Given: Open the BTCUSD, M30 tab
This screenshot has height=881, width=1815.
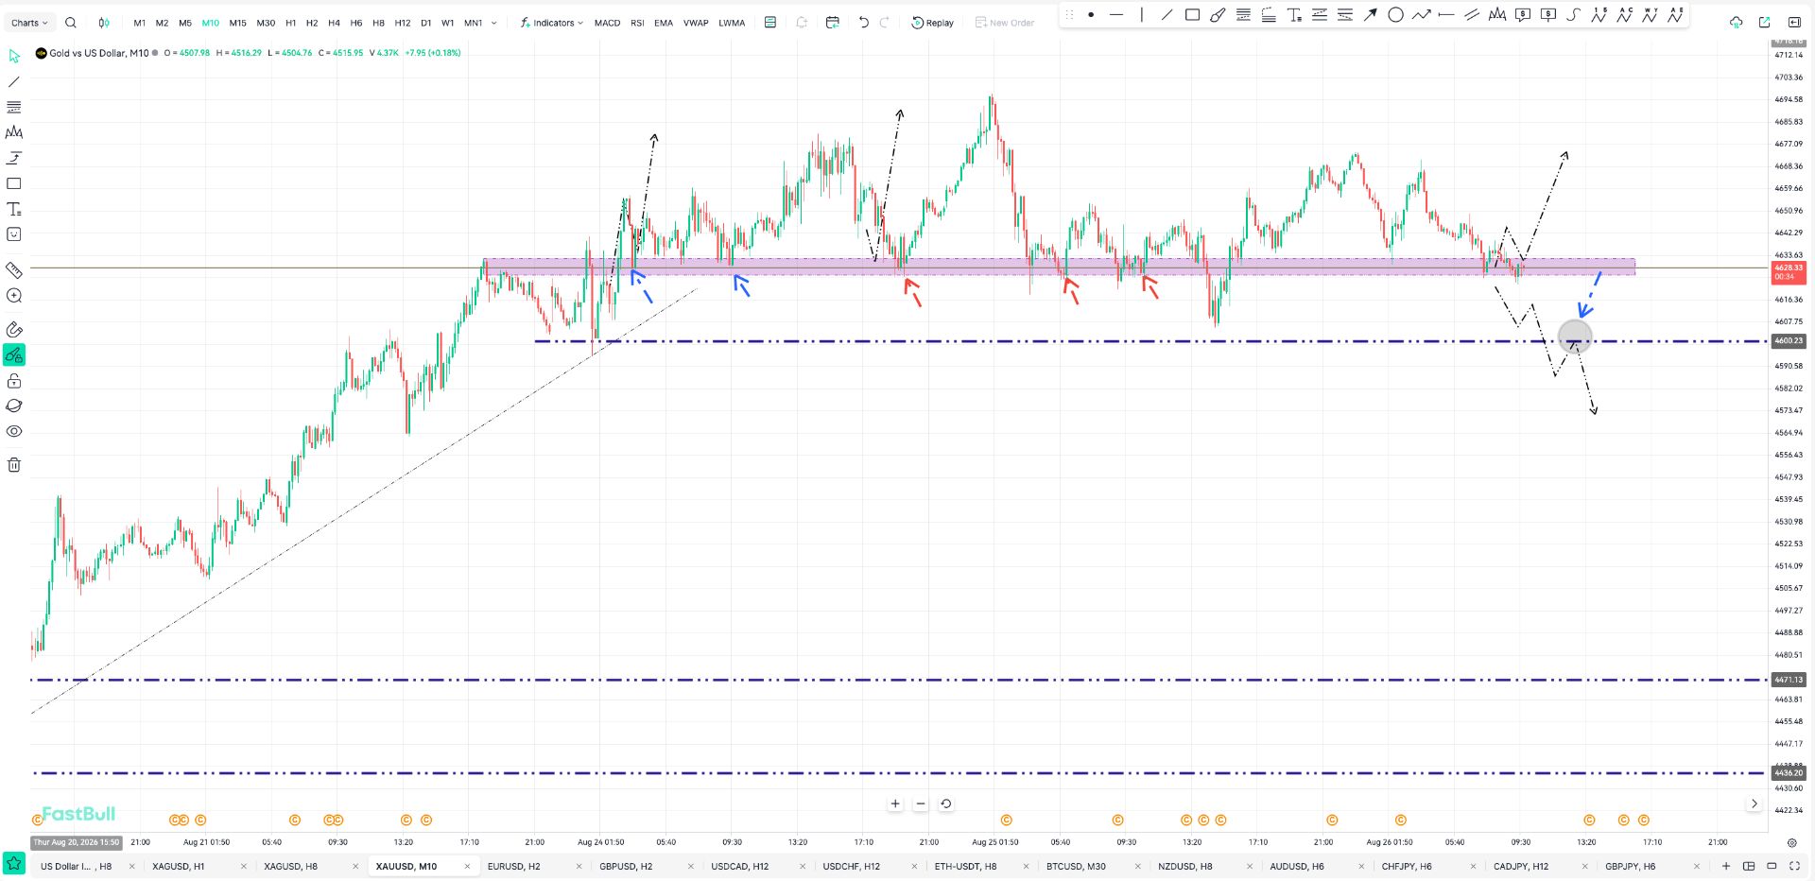Looking at the screenshot, I should point(1076,866).
